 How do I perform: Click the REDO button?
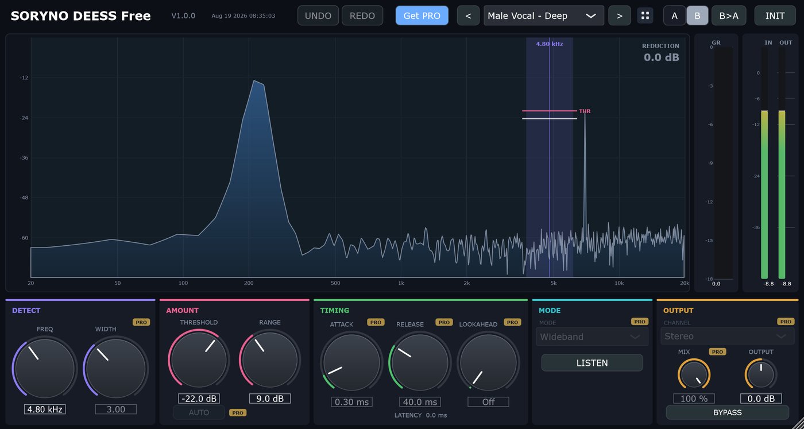coord(362,16)
